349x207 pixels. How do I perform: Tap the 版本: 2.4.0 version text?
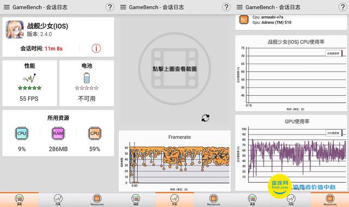(39, 34)
